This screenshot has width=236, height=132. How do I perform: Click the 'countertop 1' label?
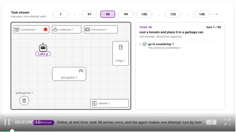click(28, 29)
